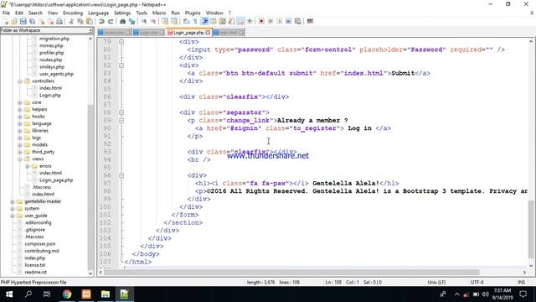Click the Stop Recording macro icon
This screenshot has width=536, height=302.
coord(271,21)
